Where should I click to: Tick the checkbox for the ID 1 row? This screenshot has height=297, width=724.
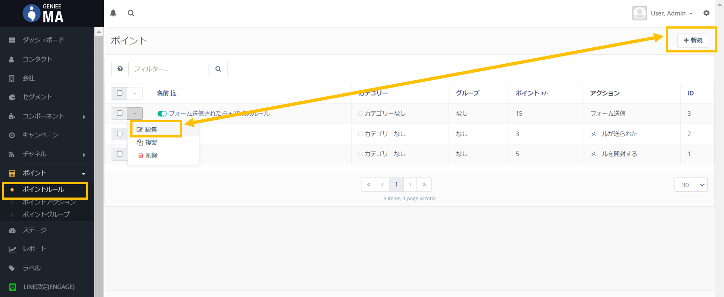[120, 154]
